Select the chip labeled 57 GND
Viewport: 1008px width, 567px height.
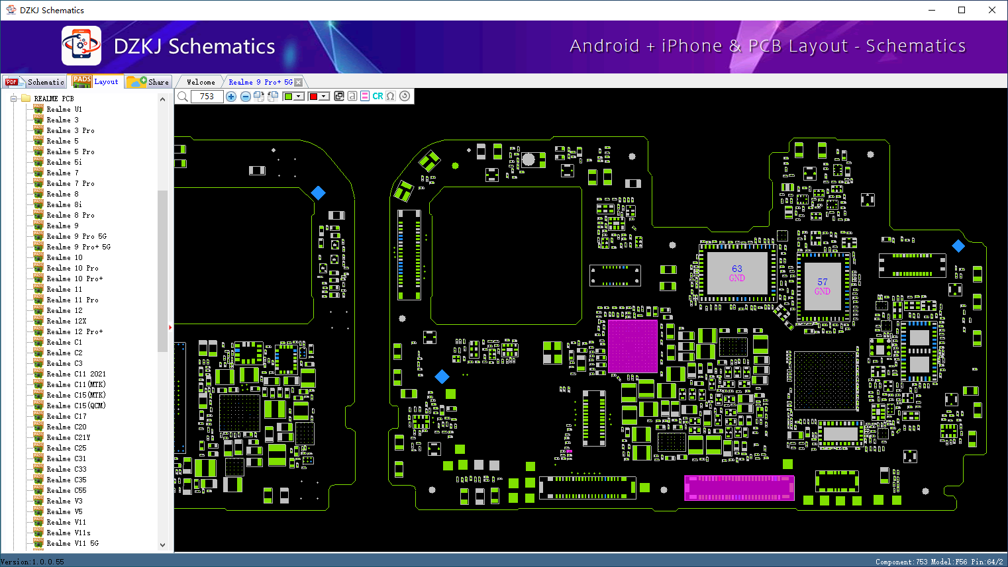click(x=823, y=286)
